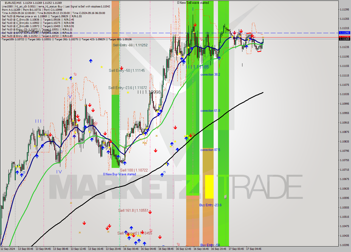This screenshot has width=351, height=252.
Task: Click the '16 Sep 16:45' time label
Action: click(201, 249)
